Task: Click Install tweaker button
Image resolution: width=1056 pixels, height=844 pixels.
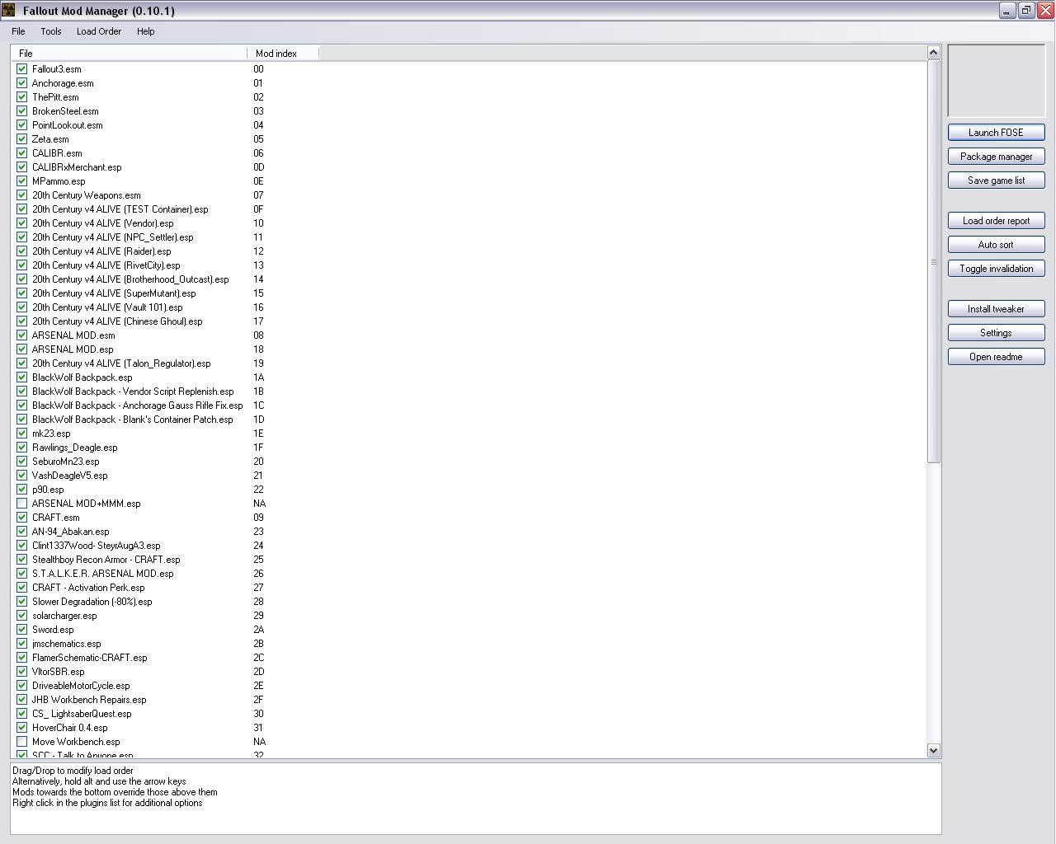Action: [x=996, y=309]
